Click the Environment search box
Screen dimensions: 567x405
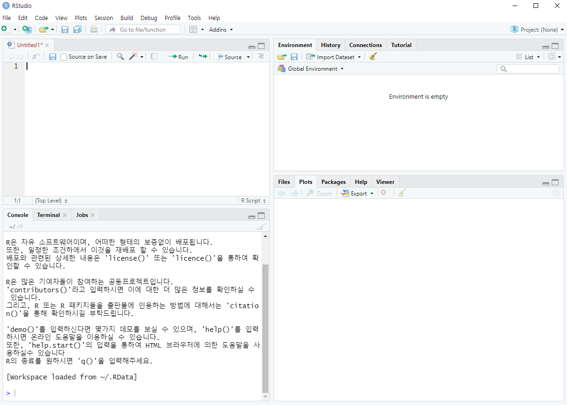pos(528,69)
